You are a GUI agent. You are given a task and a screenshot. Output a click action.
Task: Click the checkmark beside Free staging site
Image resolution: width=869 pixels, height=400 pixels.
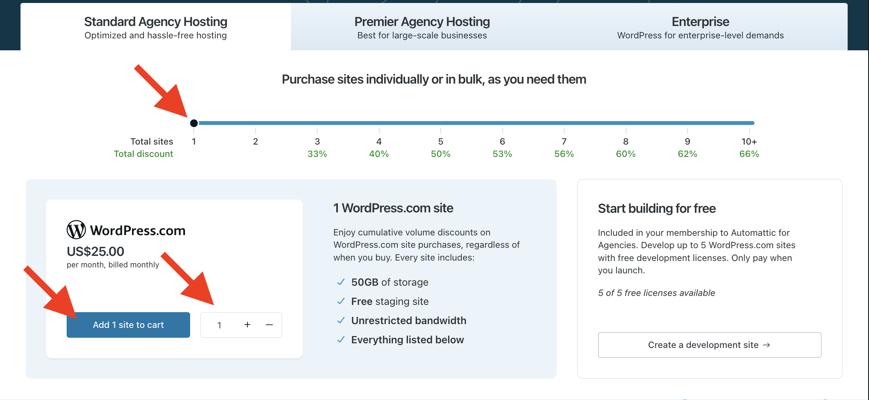[x=341, y=301]
